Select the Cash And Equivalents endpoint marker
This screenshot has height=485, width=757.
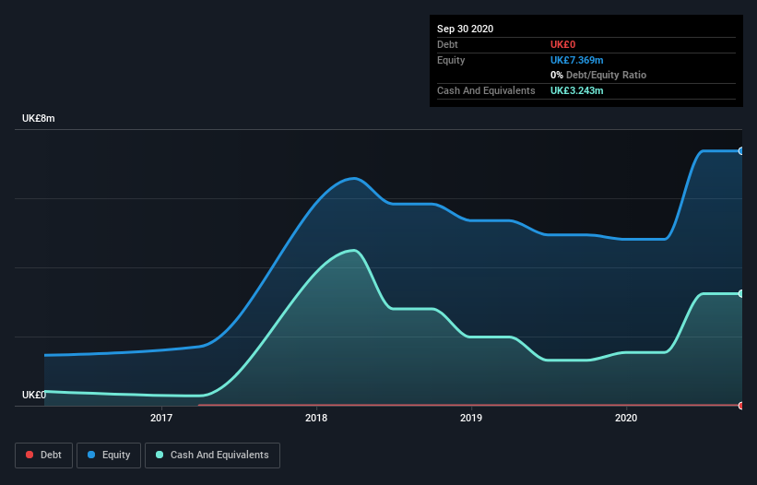point(741,293)
